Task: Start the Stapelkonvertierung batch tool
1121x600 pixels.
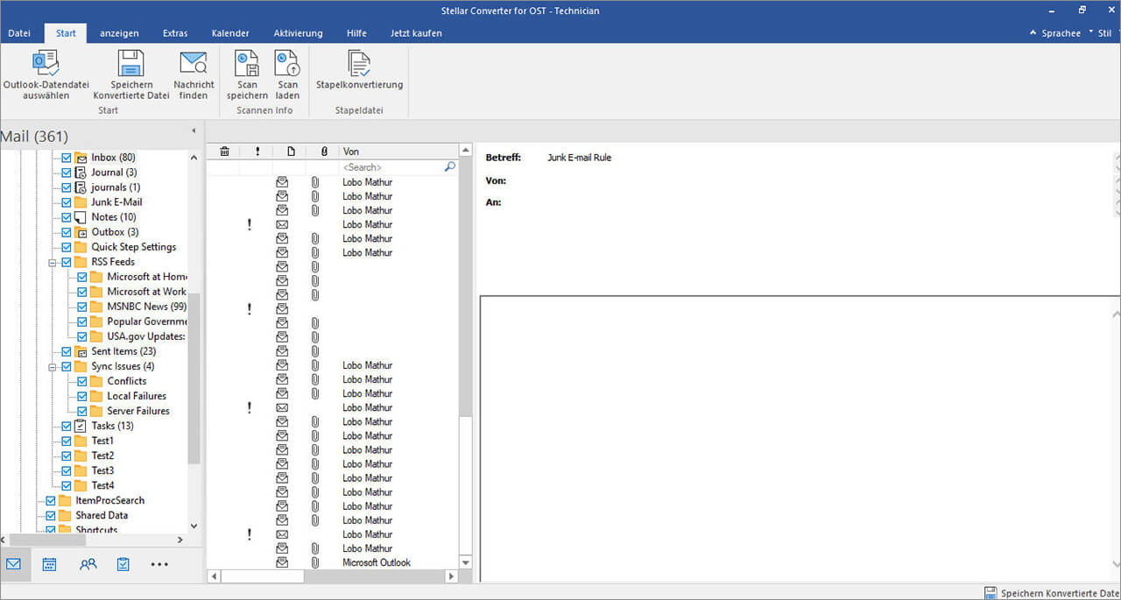Action: pyautogui.click(x=359, y=63)
